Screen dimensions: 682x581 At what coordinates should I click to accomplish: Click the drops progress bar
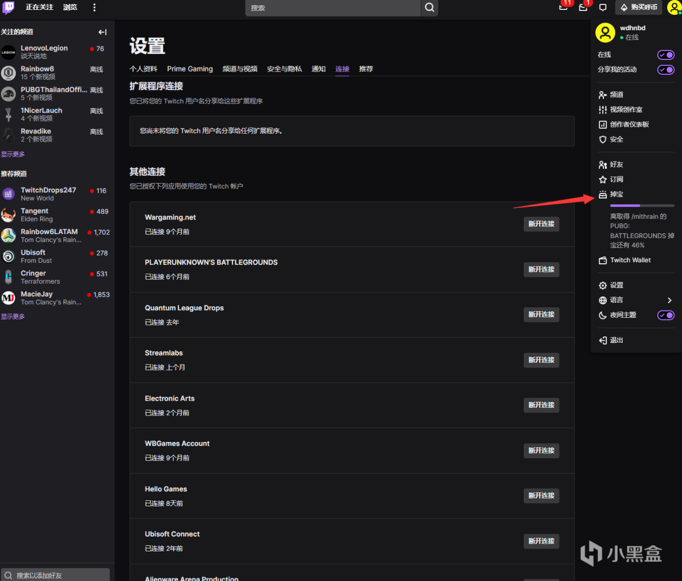(642, 206)
